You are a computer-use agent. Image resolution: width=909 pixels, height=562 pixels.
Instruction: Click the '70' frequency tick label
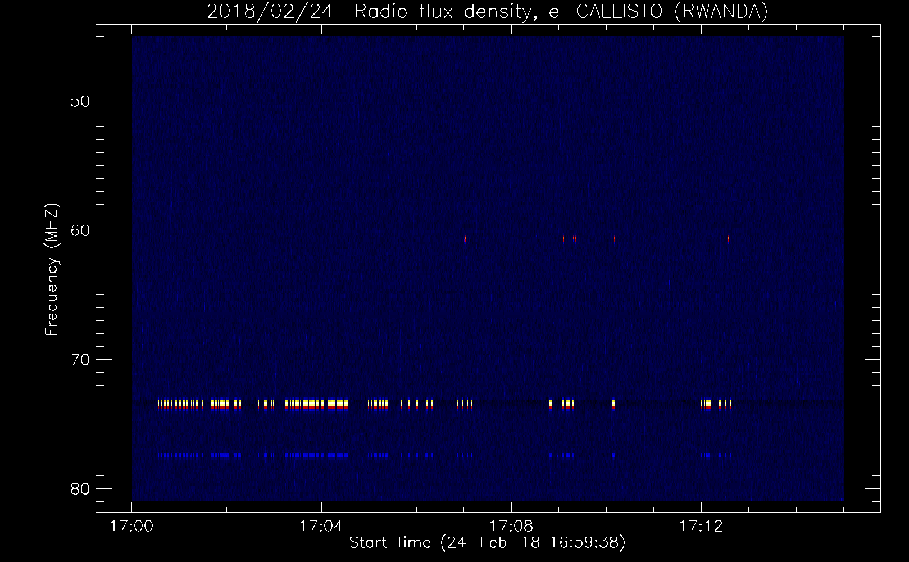click(80, 360)
